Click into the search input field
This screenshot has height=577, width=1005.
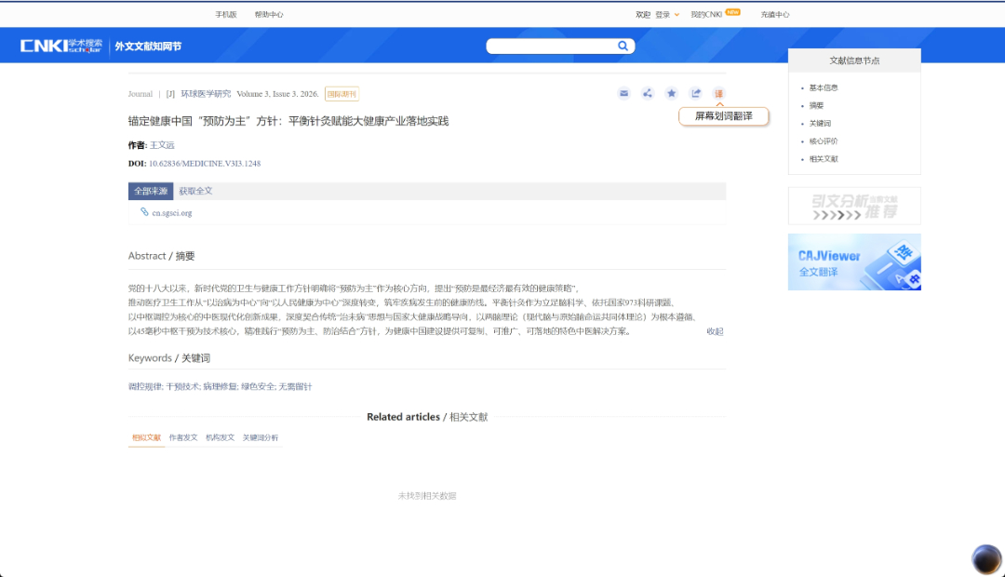(x=553, y=47)
